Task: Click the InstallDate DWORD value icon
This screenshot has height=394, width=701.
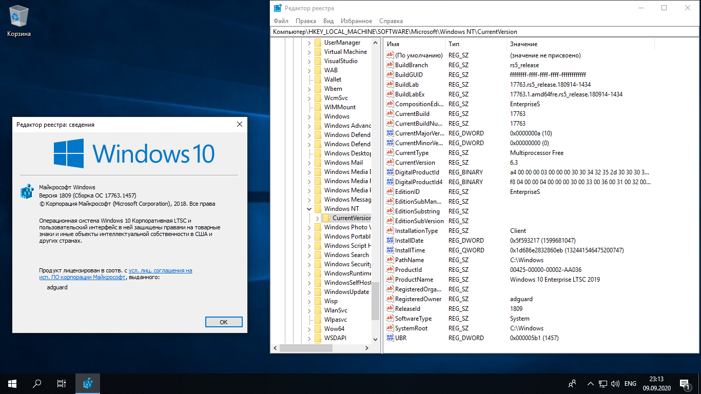Action: [x=390, y=241]
